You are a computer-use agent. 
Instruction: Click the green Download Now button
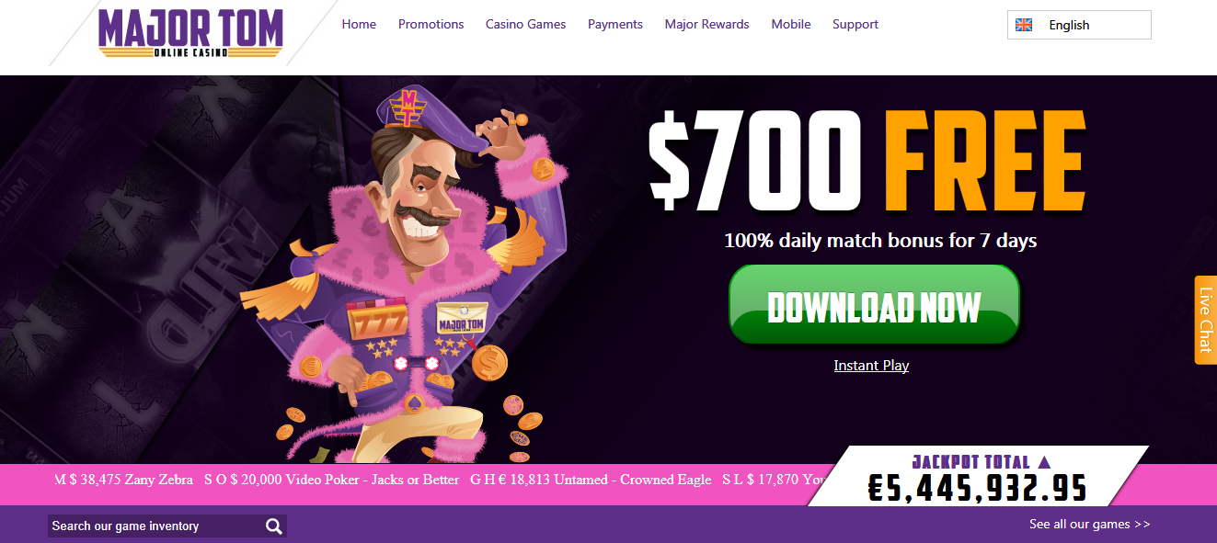874,305
